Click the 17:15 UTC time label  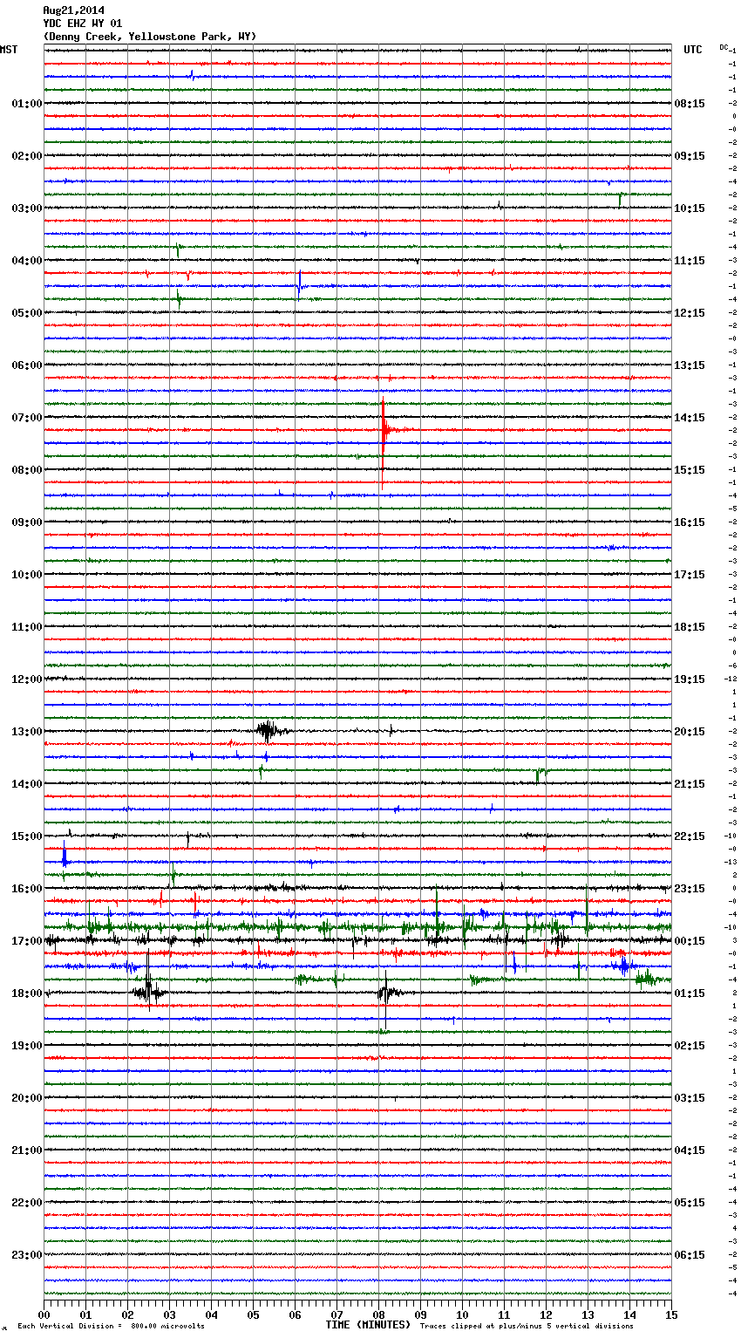(x=690, y=575)
